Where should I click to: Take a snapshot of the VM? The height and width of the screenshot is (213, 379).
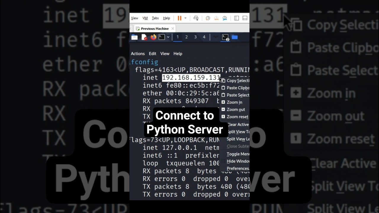[x=208, y=18]
